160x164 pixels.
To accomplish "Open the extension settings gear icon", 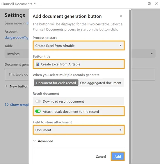I will click(x=149, y=4).
